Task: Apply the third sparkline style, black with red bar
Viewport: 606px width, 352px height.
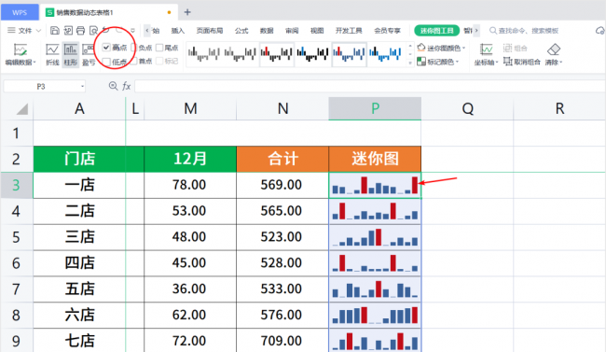Action: [x=276, y=54]
